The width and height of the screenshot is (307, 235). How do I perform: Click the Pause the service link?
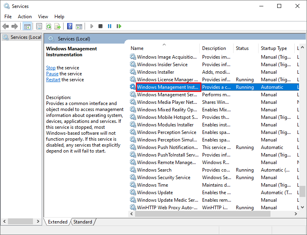[x=52, y=74]
